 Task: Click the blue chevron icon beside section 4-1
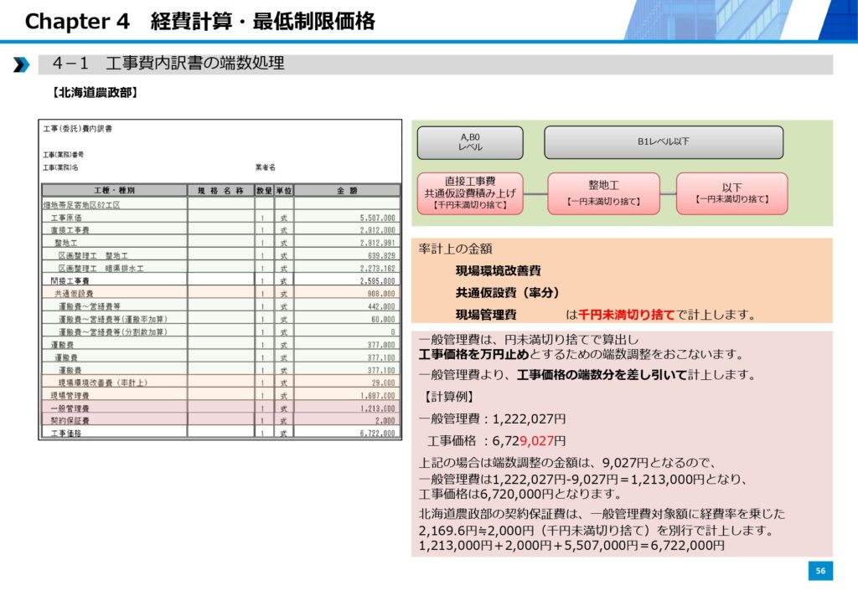[21, 64]
